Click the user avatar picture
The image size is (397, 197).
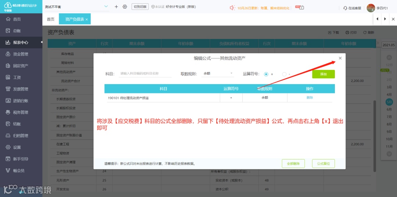(x=371, y=8)
